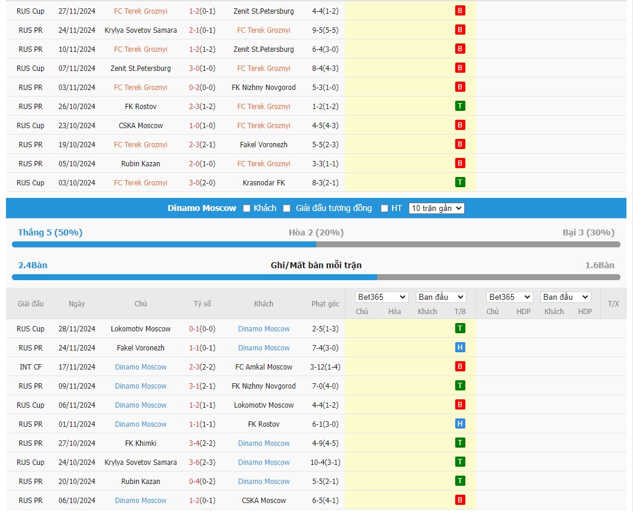
Task: Click the 'T/B' column header
Action: pos(460,312)
